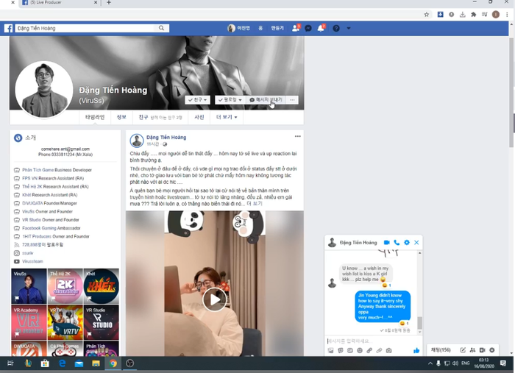The width and height of the screenshot is (515, 373).
Task: Open the 친구 friend status dropdown
Action: pos(199,99)
